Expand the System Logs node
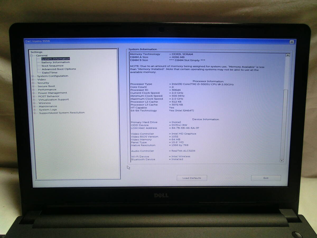 click(35, 110)
